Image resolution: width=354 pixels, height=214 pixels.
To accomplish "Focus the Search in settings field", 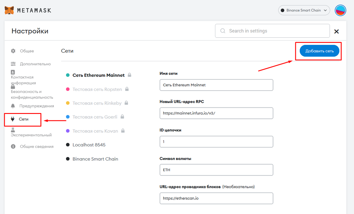I will [272, 31].
